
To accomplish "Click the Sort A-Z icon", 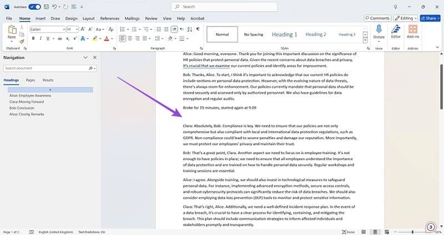I will click(x=190, y=29).
